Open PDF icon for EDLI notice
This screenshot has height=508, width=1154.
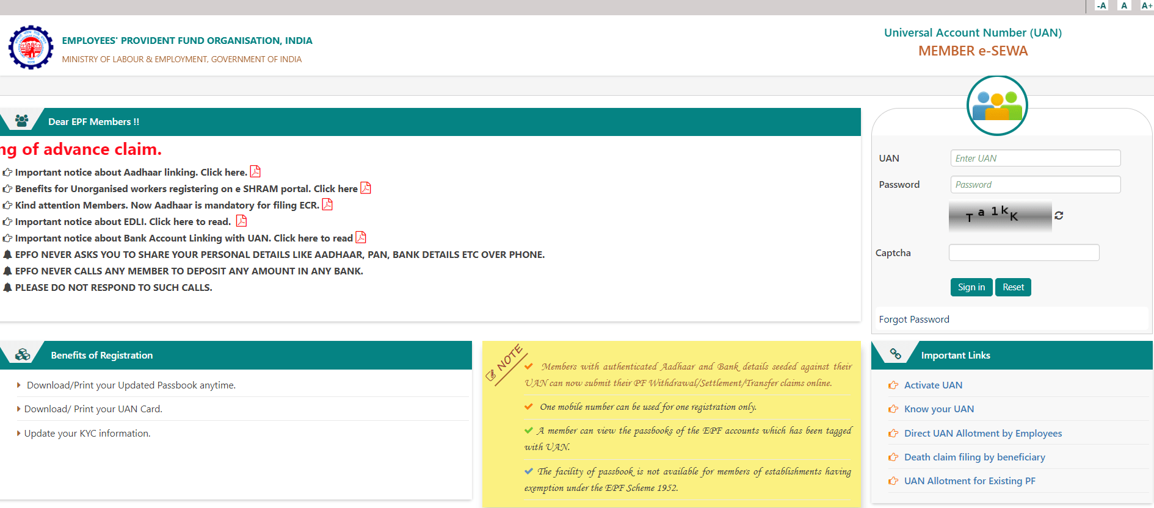click(x=241, y=221)
